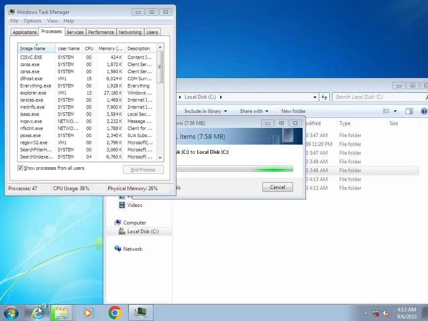The height and width of the screenshot is (321, 428).
Task: Open the Help menu in Task Manager
Action: coord(69,21)
